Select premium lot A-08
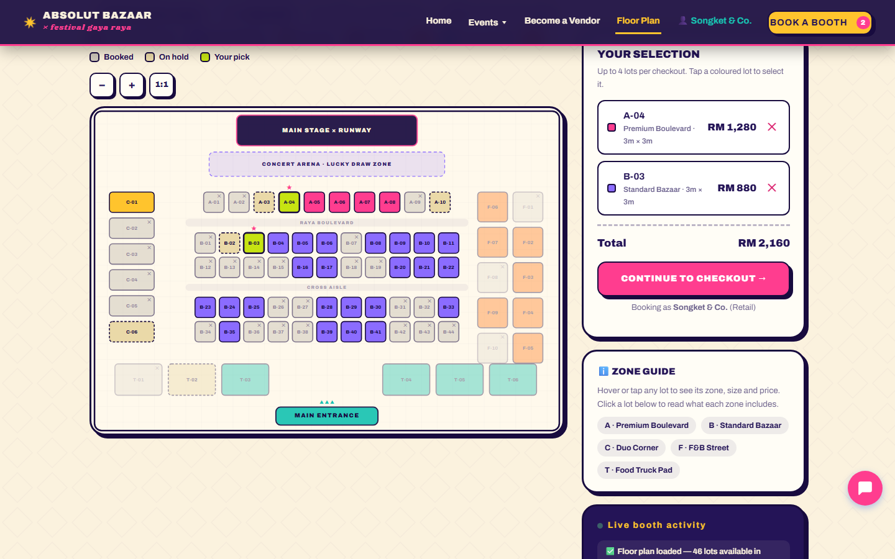The height and width of the screenshot is (559, 895). click(x=390, y=202)
